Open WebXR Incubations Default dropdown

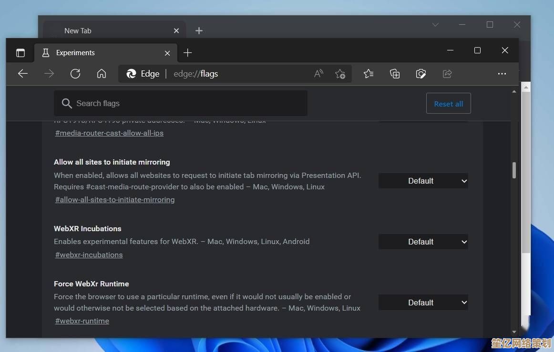423,242
